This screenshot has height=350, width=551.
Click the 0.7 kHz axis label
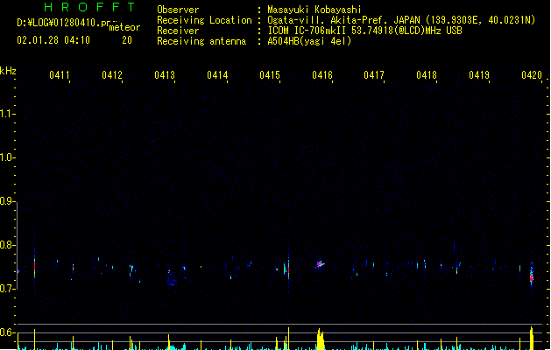[7, 289]
